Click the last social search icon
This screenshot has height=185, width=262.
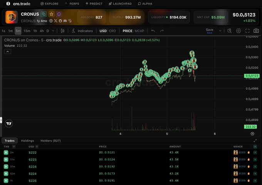coord(70,21)
